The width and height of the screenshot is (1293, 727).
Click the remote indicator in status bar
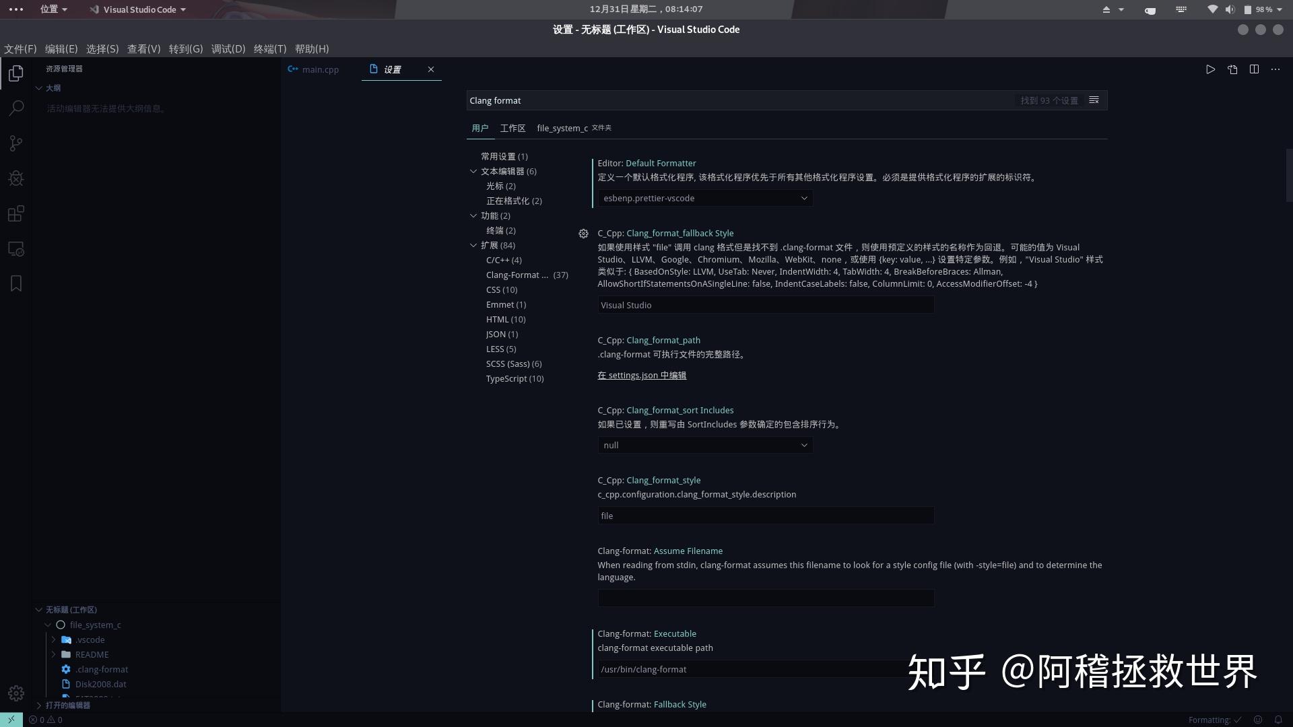click(11, 720)
